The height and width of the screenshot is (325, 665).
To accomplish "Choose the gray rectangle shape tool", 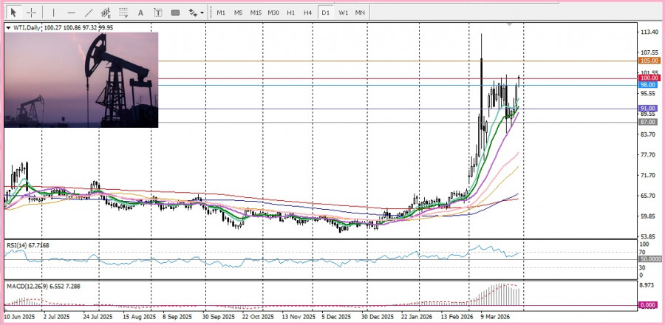I will [176, 13].
